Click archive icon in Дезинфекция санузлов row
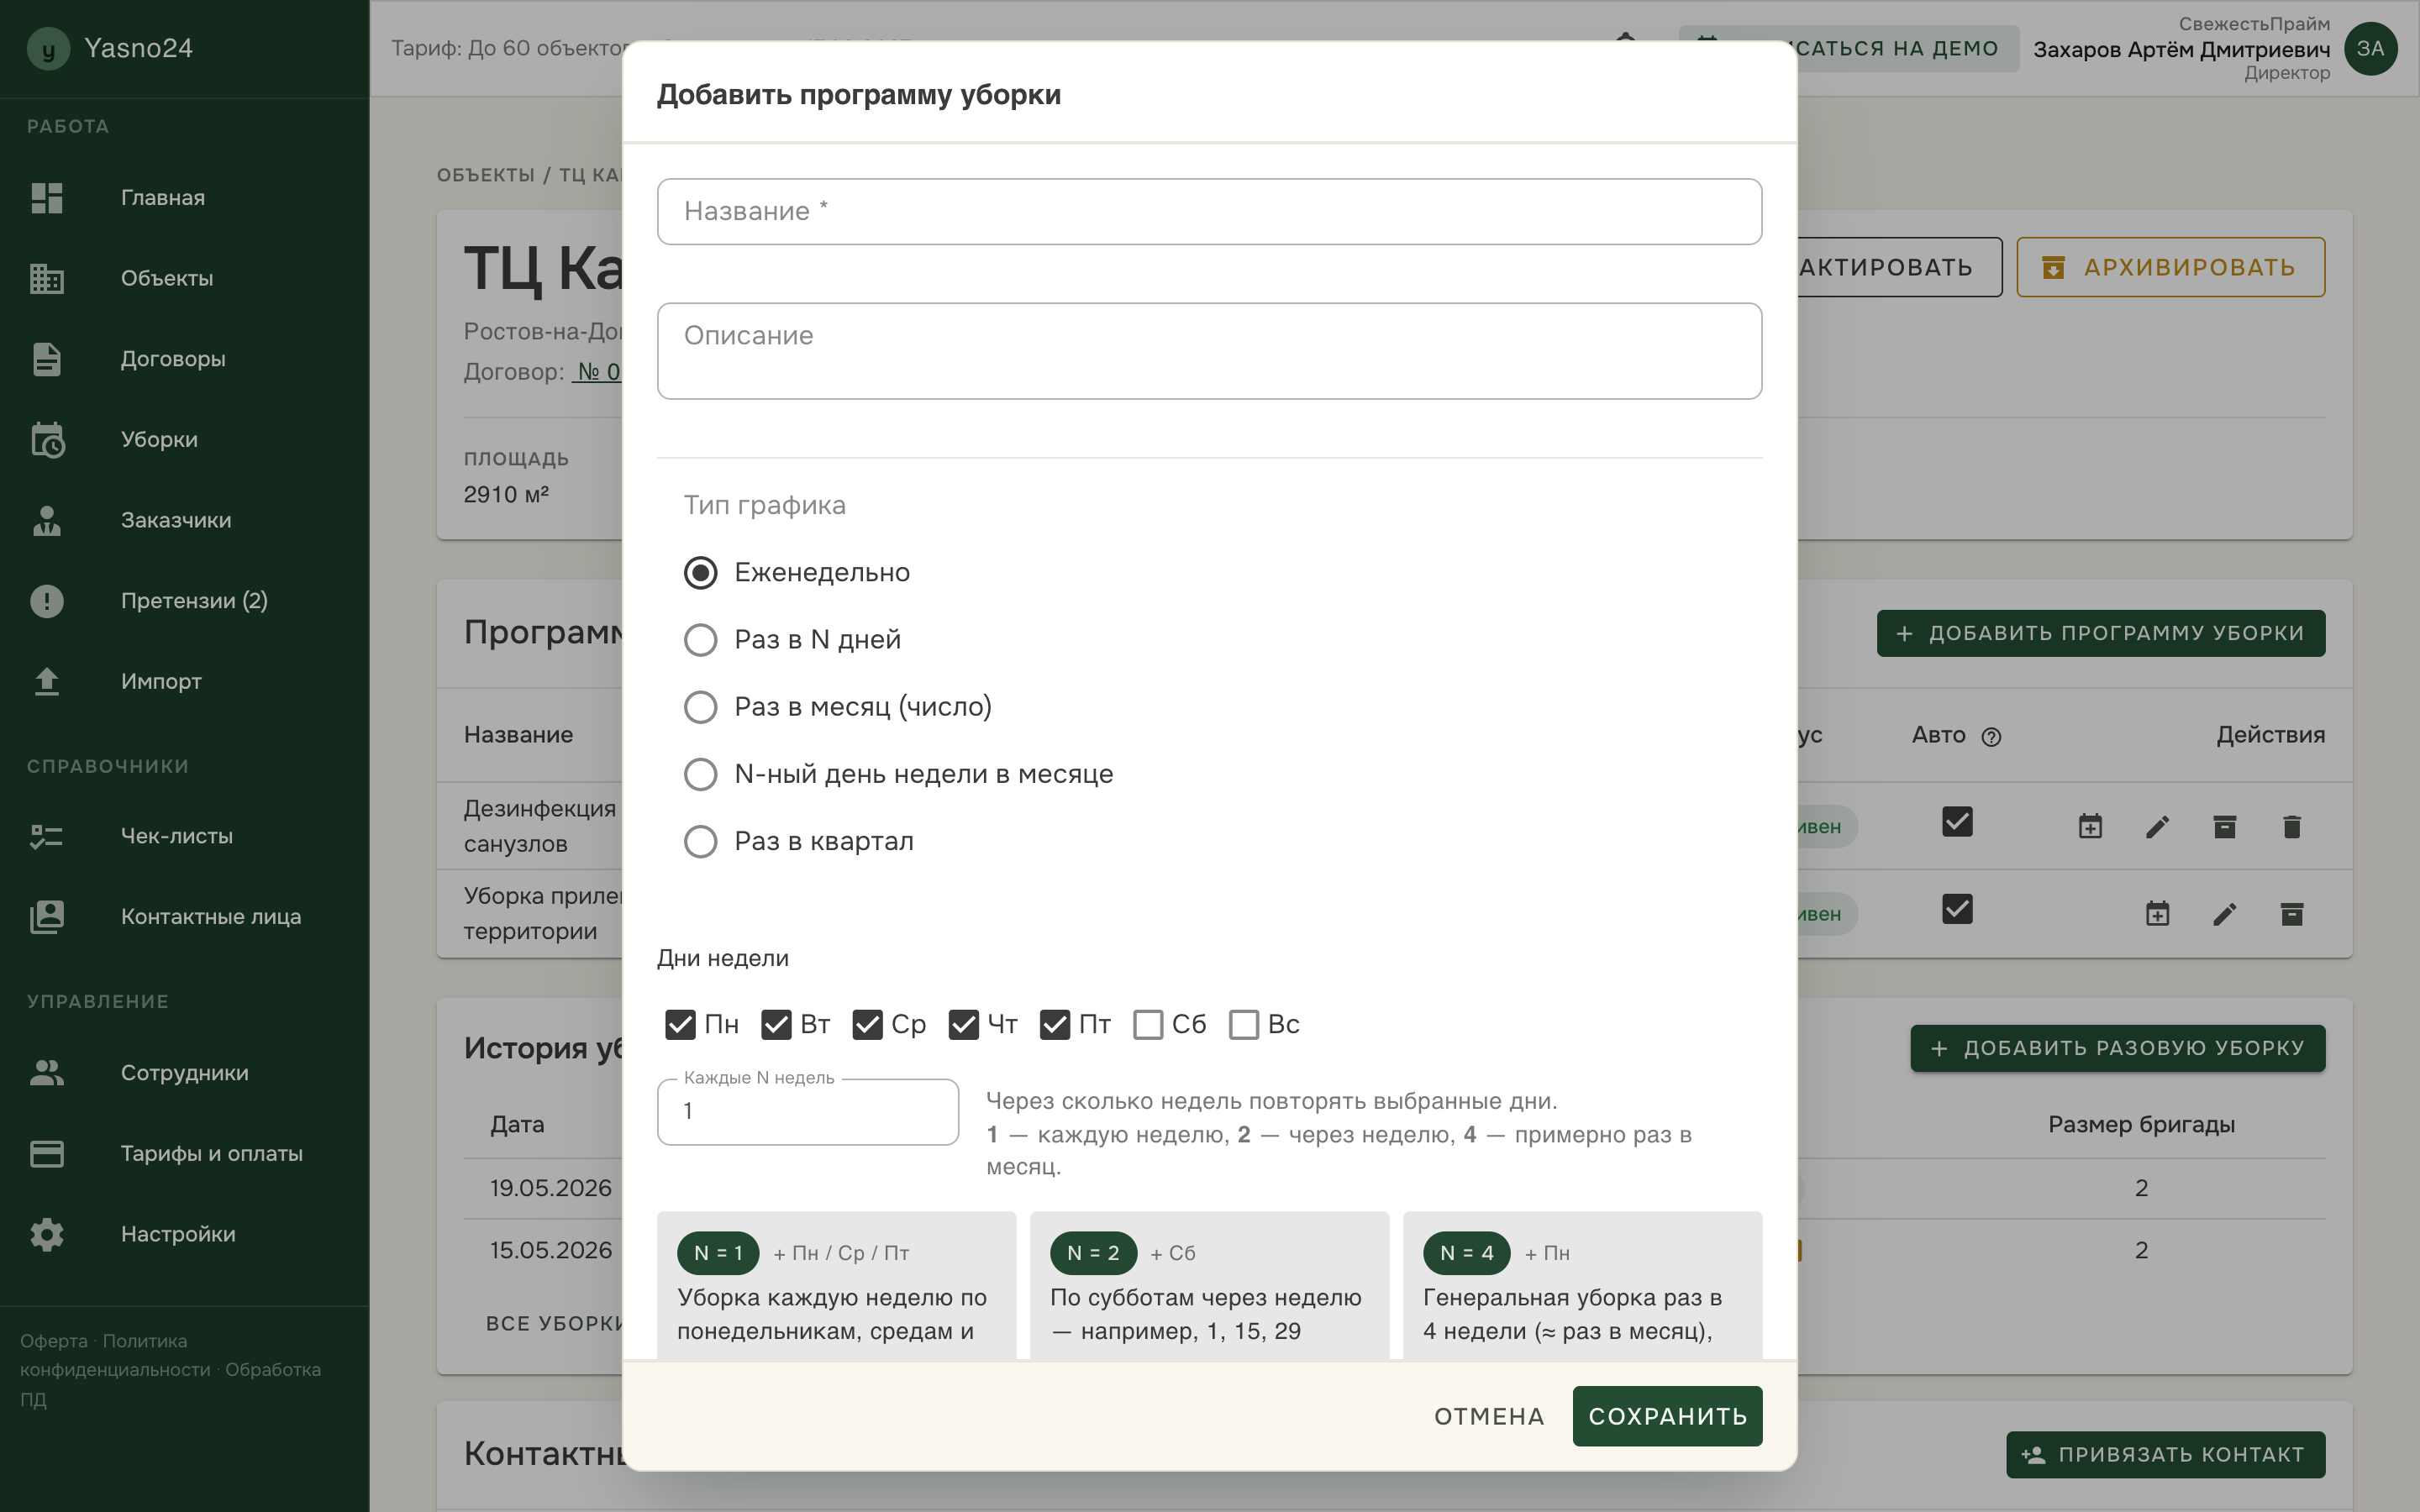The height and width of the screenshot is (1512, 2420). click(2224, 827)
